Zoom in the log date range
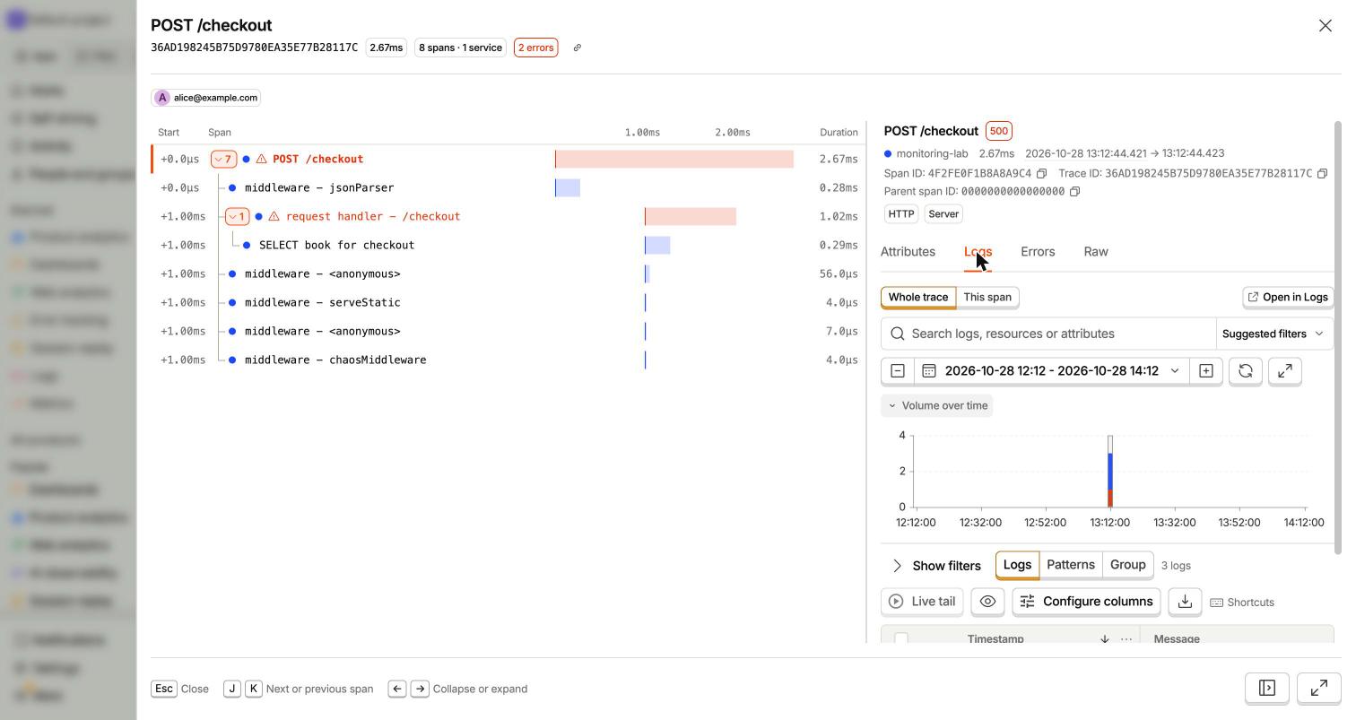 coord(1206,370)
